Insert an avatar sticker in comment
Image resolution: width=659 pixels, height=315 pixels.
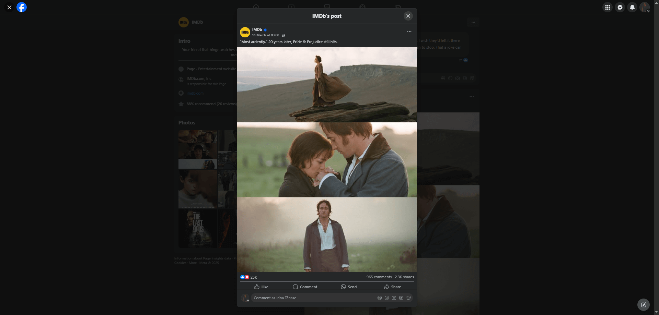click(380, 298)
